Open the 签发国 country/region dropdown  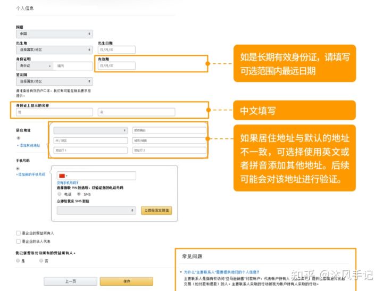54,81
